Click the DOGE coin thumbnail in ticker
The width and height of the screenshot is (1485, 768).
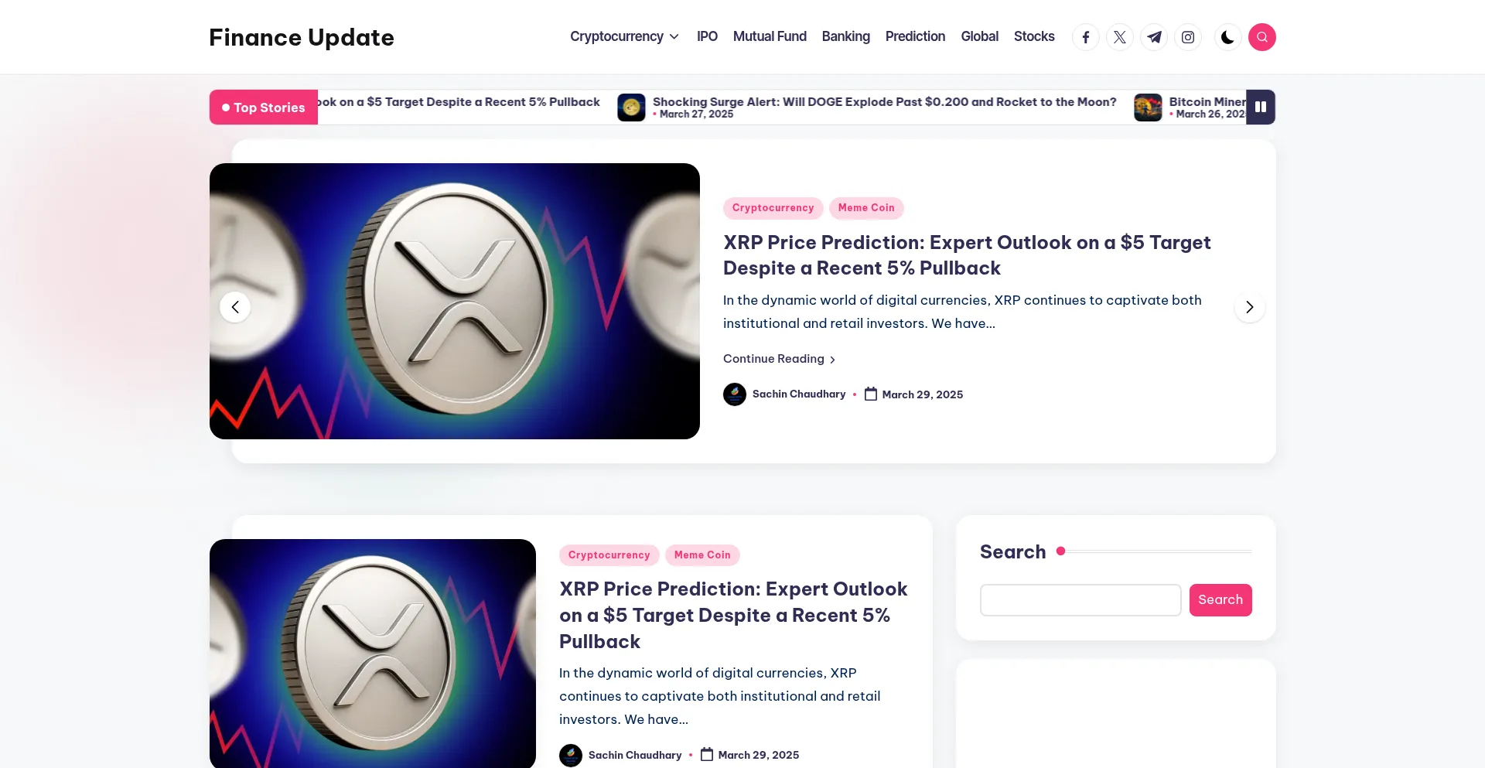click(x=631, y=108)
